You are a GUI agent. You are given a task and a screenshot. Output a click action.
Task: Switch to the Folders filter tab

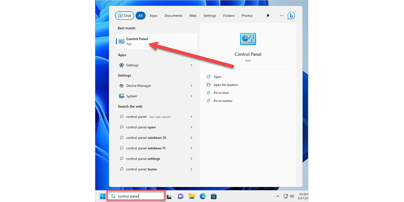coord(229,15)
